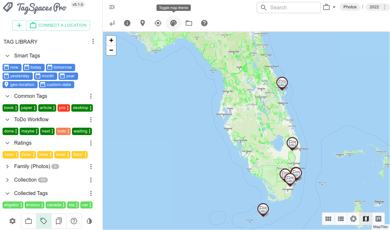Click the 2022 breadcrumb folder
The height and width of the screenshot is (230, 390).
[x=374, y=7]
